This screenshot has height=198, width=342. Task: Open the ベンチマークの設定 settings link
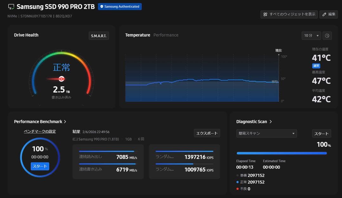pyautogui.click(x=40, y=131)
